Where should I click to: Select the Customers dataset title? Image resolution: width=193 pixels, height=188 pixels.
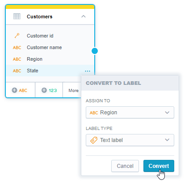coord(40,17)
